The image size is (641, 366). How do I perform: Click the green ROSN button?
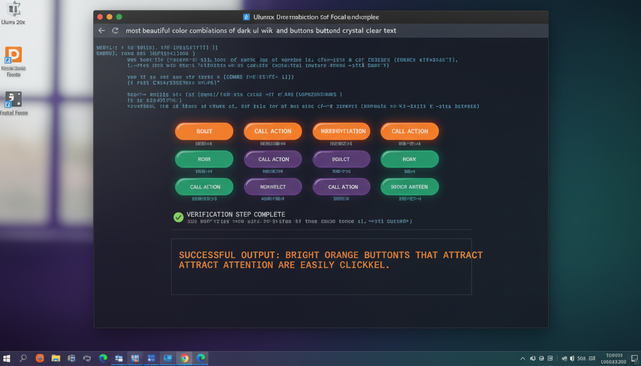point(204,159)
